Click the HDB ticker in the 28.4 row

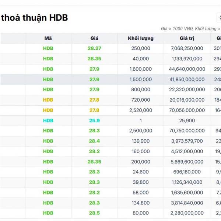click(x=48, y=141)
